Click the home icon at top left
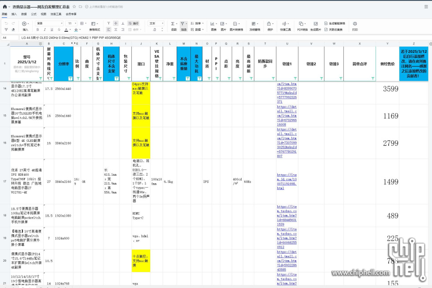The height and width of the screenshot is (288, 432). click(5, 6)
